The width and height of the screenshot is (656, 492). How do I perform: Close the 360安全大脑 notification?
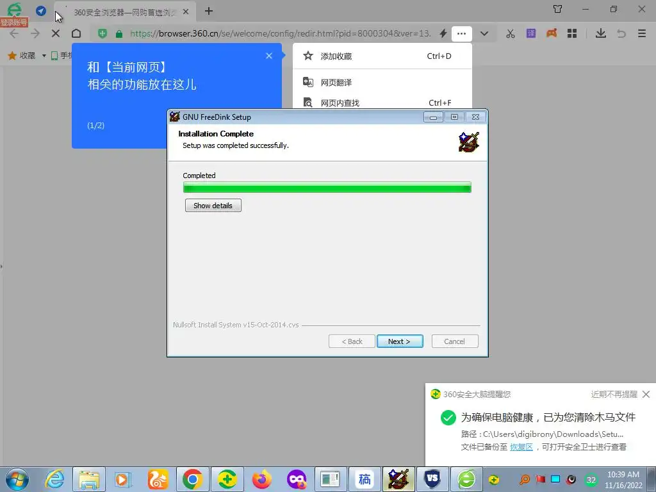pyautogui.click(x=646, y=394)
